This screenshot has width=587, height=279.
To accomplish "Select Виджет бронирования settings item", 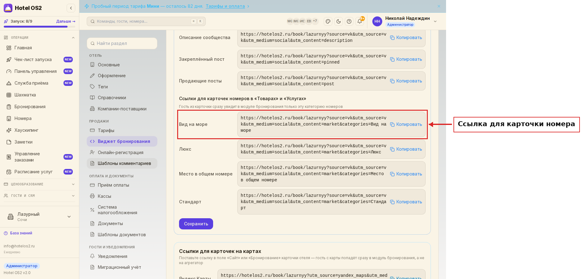I will click(x=122, y=141).
